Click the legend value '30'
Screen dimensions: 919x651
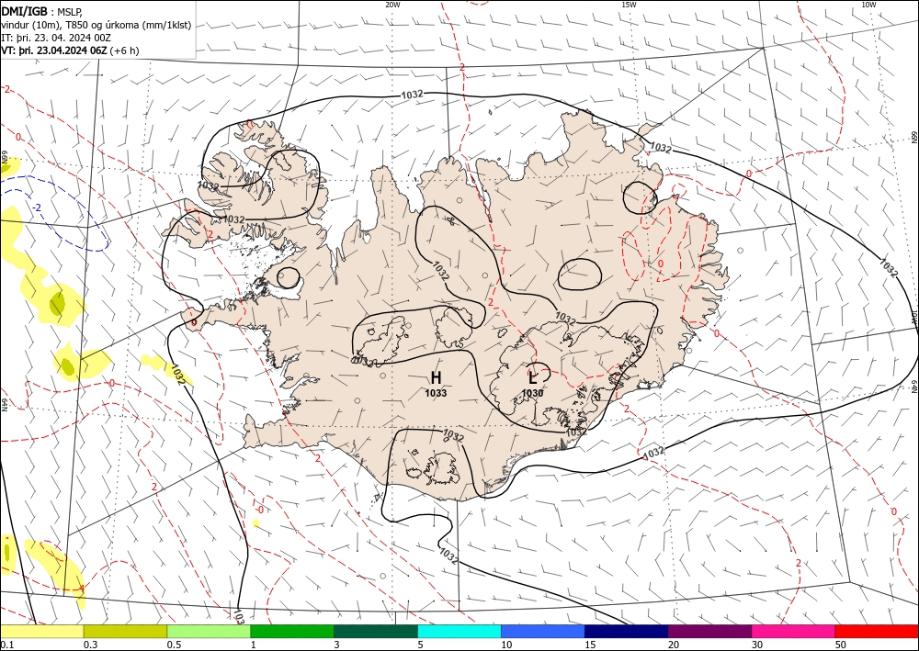(757, 645)
